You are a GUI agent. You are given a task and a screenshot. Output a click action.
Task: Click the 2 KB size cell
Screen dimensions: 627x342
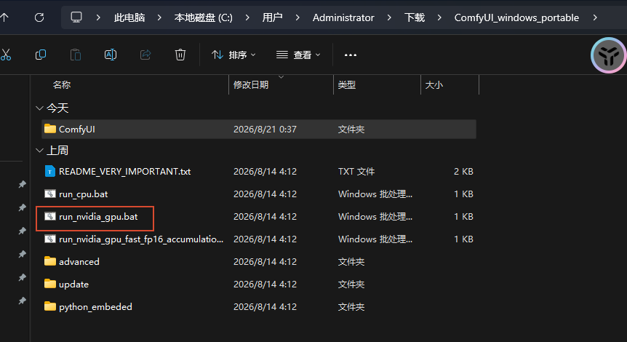[463, 172]
